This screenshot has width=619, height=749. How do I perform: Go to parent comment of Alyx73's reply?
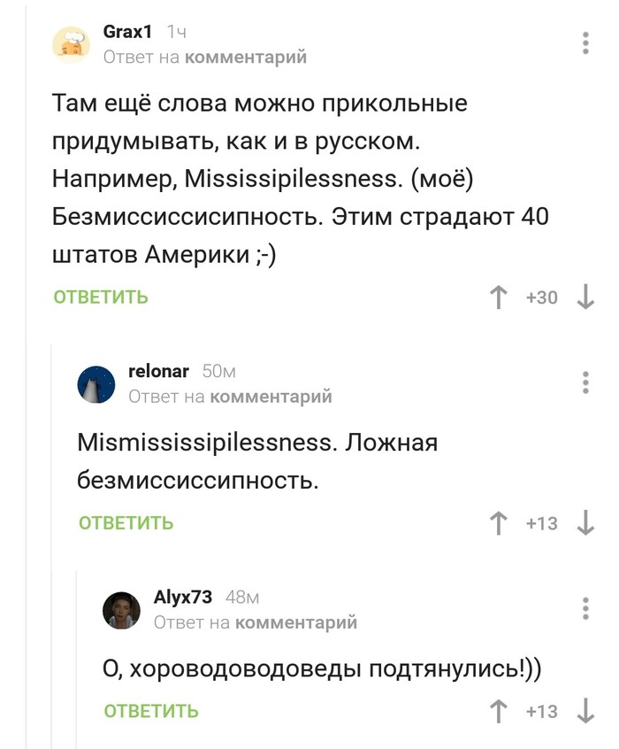click(x=296, y=623)
